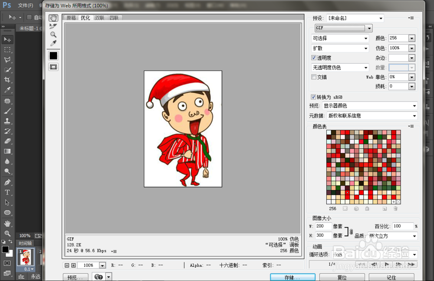Disable the 转换为 sRGB checkbox

pos(313,97)
